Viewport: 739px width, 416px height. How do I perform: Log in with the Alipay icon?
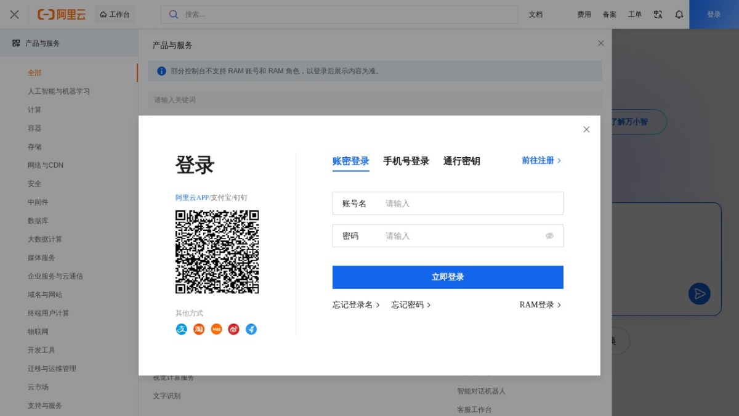[182, 329]
